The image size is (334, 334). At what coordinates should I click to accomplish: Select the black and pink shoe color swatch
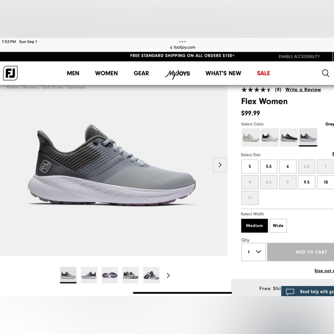coord(289,137)
